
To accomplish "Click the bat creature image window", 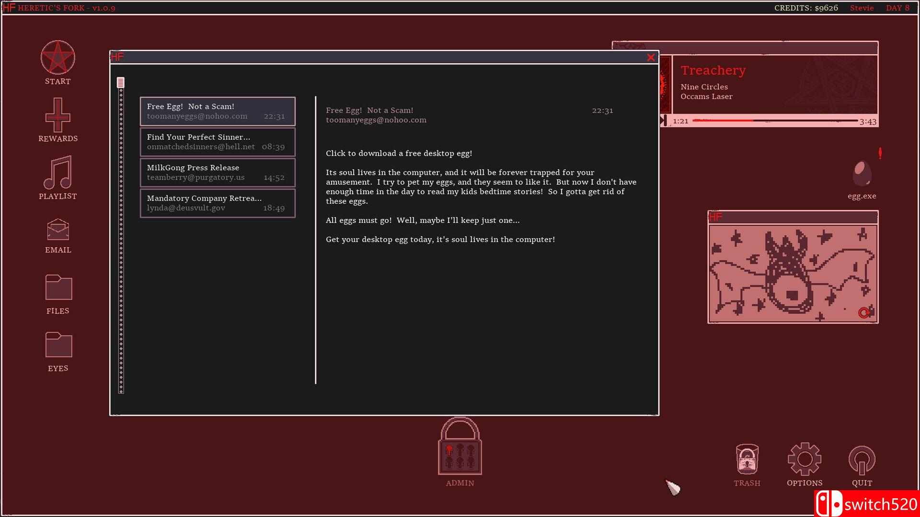I will 793,273.
